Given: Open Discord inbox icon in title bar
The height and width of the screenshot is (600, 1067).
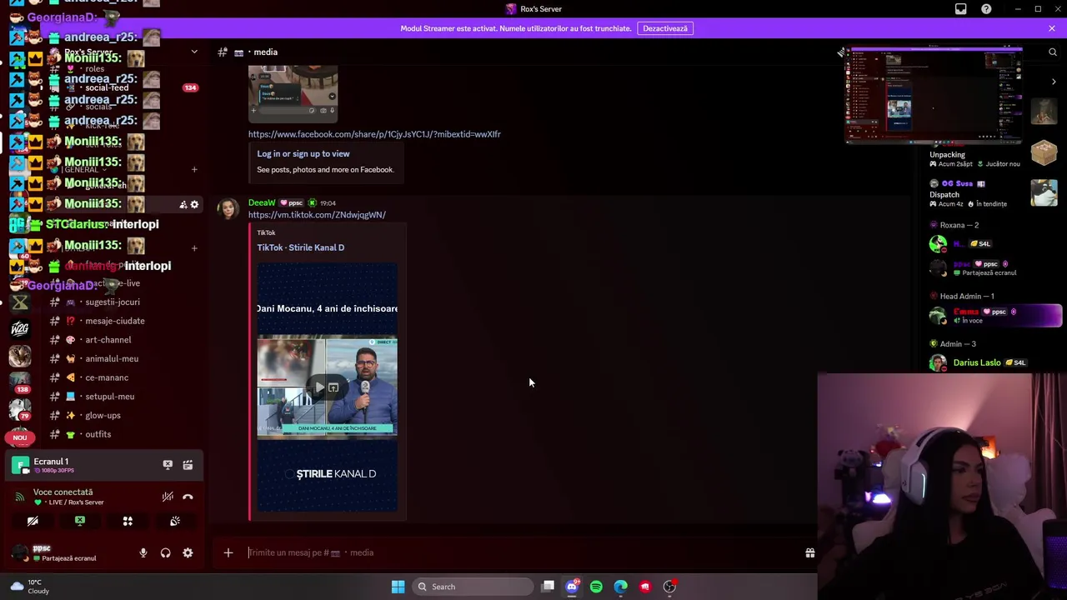Looking at the screenshot, I should (960, 9).
